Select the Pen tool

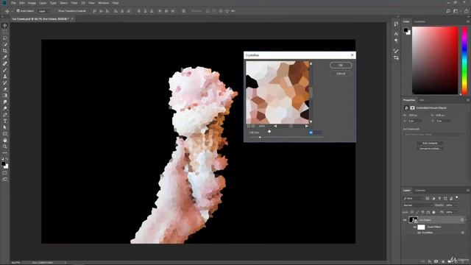tap(5, 115)
